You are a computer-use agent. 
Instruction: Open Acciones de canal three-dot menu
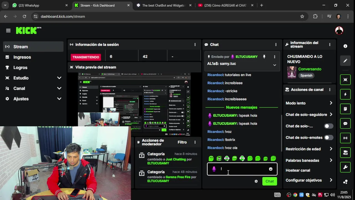coord(330,90)
